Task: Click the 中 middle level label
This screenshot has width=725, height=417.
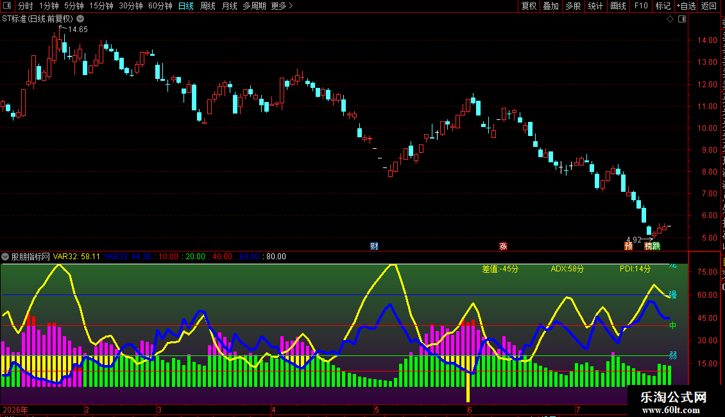Action: tap(673, 325)
